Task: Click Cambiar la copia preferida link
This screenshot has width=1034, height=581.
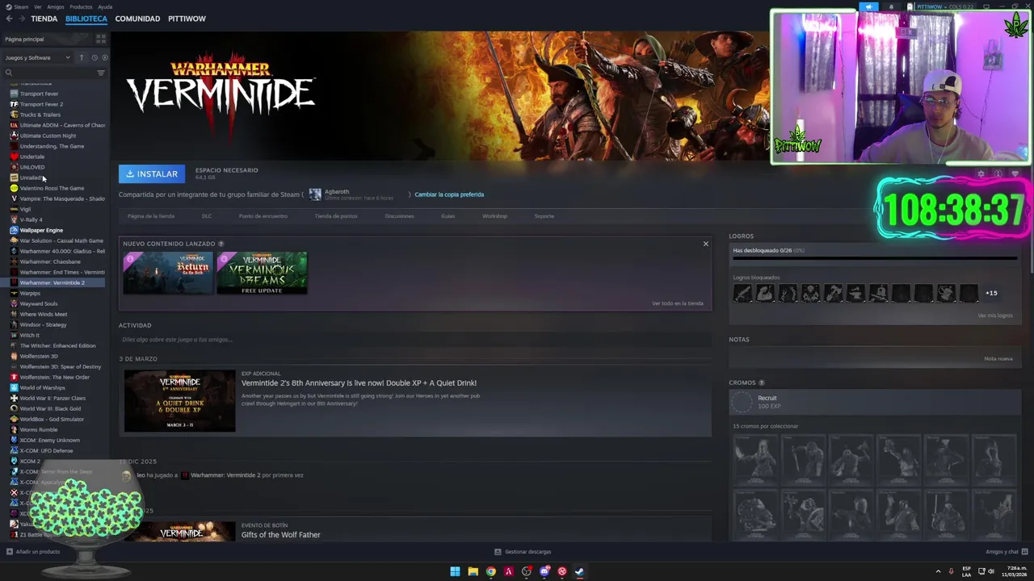Action: tap(449, 194)
